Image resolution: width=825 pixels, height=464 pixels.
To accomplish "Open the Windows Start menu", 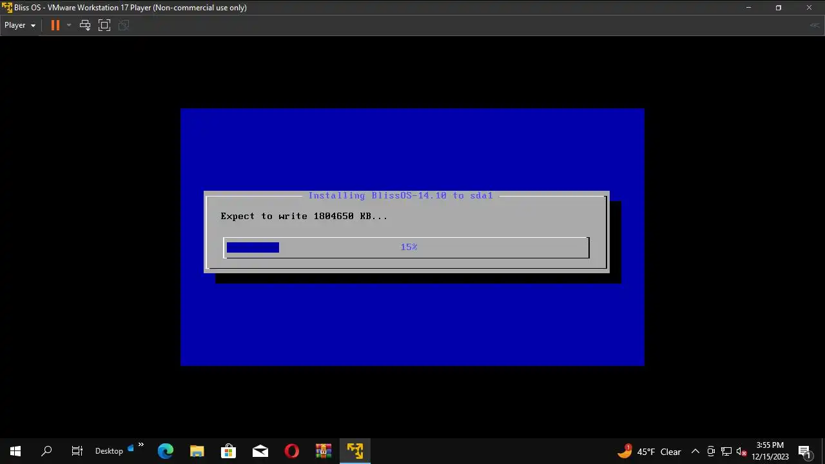I will point(15,451).
